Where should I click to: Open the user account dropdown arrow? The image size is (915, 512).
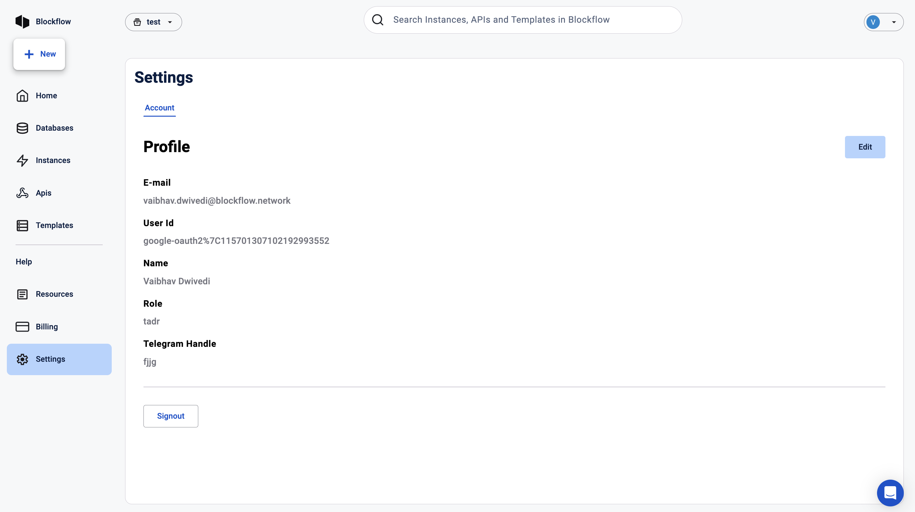894,22
